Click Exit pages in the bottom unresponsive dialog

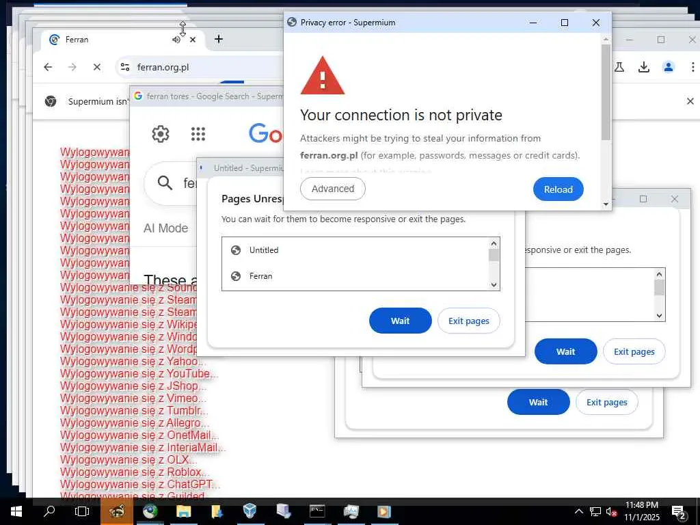606,402
